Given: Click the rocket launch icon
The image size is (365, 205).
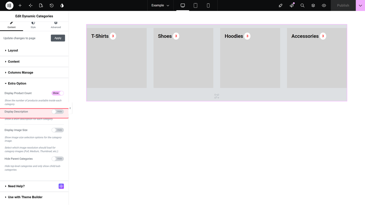Looking at the screenshot, I should coord(281,5).
